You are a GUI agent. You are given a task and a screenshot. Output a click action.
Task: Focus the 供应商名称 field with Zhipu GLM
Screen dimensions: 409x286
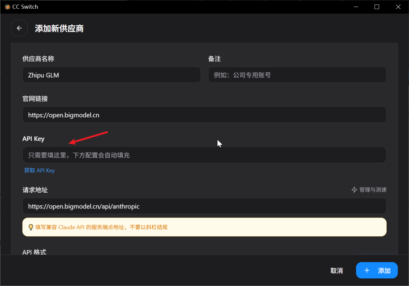pyautogui.click(x=111, y=75)
